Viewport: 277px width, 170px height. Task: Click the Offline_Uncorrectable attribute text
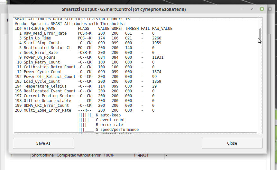47,101
